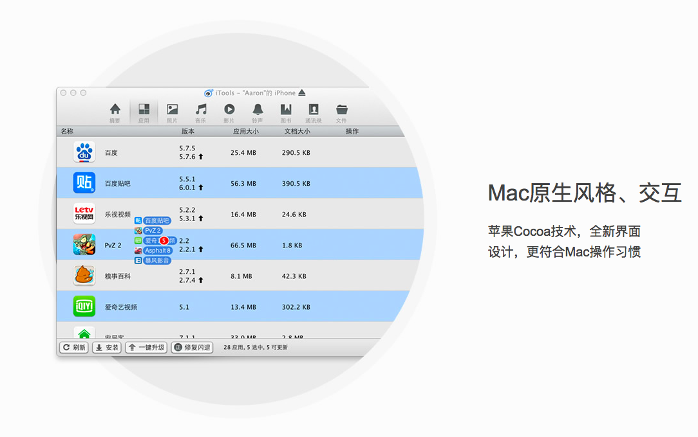Sort by the 应用大小 column header
The width and height of the screenshot is (698, 437).
246,131
